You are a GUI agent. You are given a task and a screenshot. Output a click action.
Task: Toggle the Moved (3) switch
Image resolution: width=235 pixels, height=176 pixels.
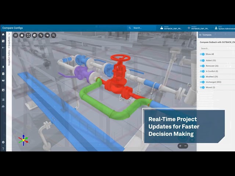coord(202,87)
